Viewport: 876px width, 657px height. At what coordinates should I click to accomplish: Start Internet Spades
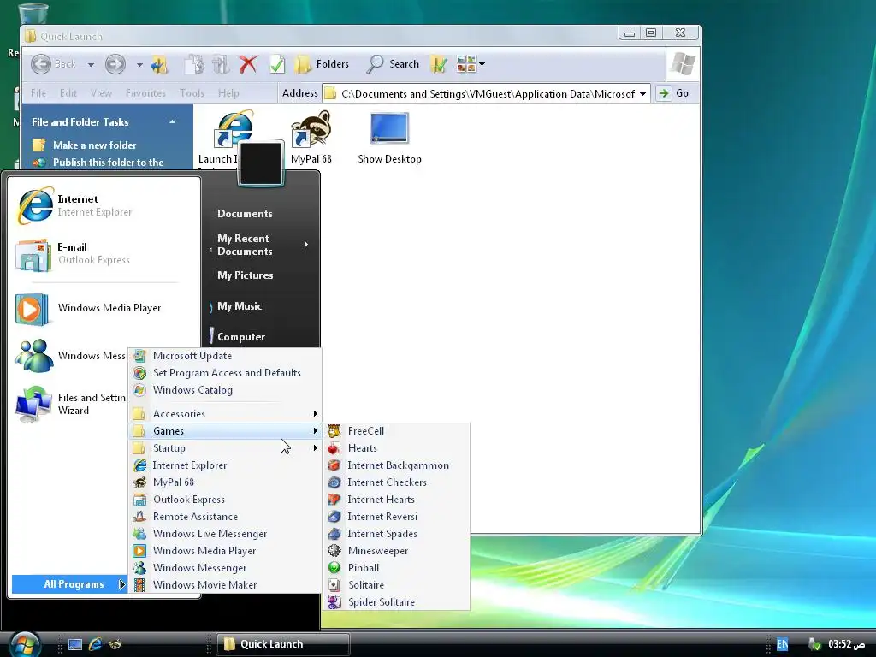pyautogui.click(x=397, y=534)
